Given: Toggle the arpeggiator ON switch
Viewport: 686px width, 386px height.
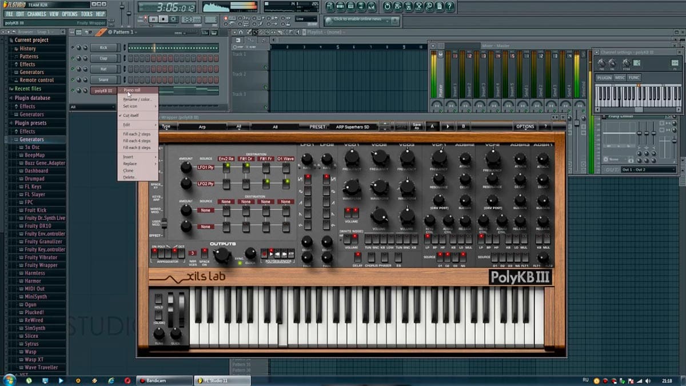Looking at the screenshot, I should pos(154,253).
